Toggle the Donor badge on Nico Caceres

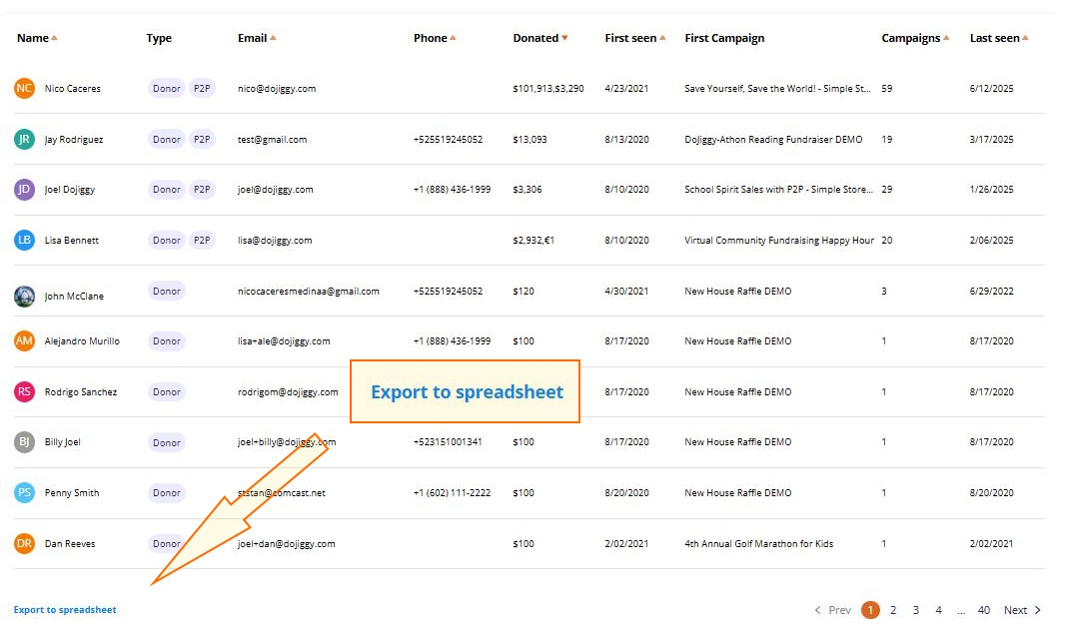(x=166, y=88)
